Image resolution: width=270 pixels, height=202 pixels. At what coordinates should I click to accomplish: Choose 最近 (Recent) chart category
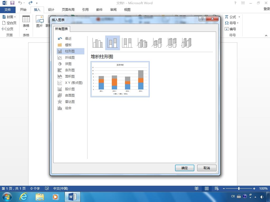click(x=70, y=39)
